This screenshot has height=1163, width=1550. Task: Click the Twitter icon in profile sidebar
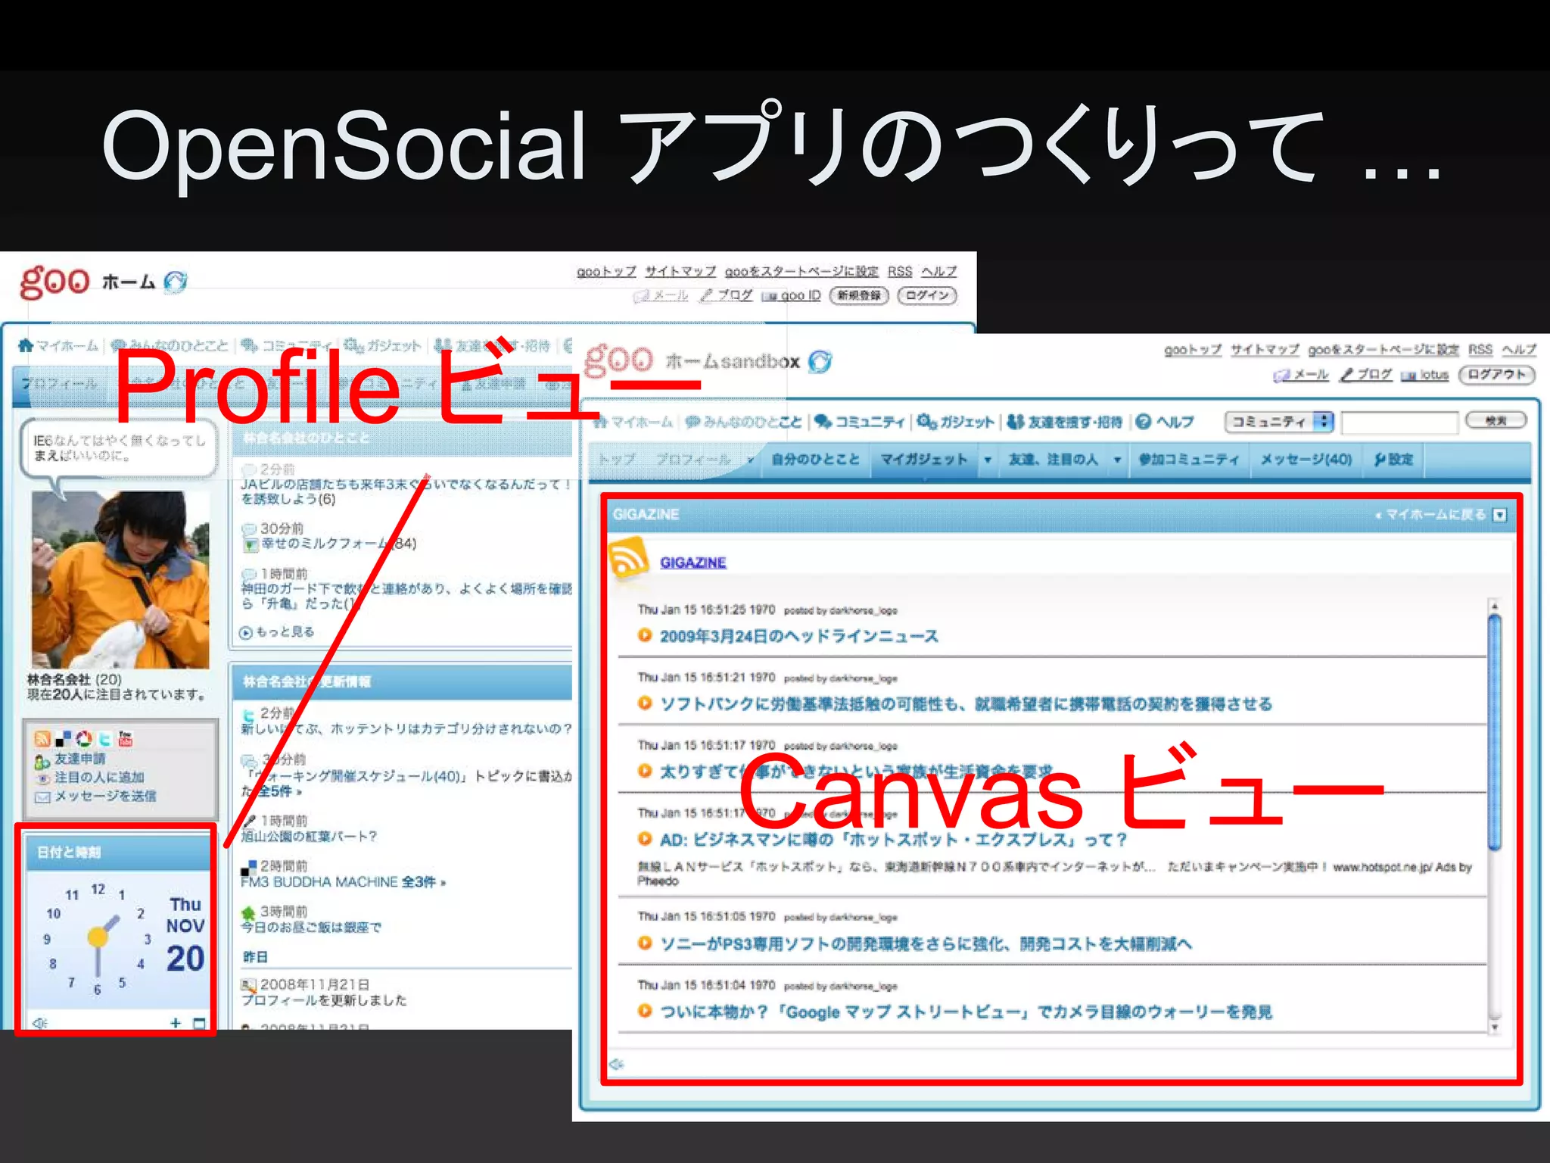105,738
